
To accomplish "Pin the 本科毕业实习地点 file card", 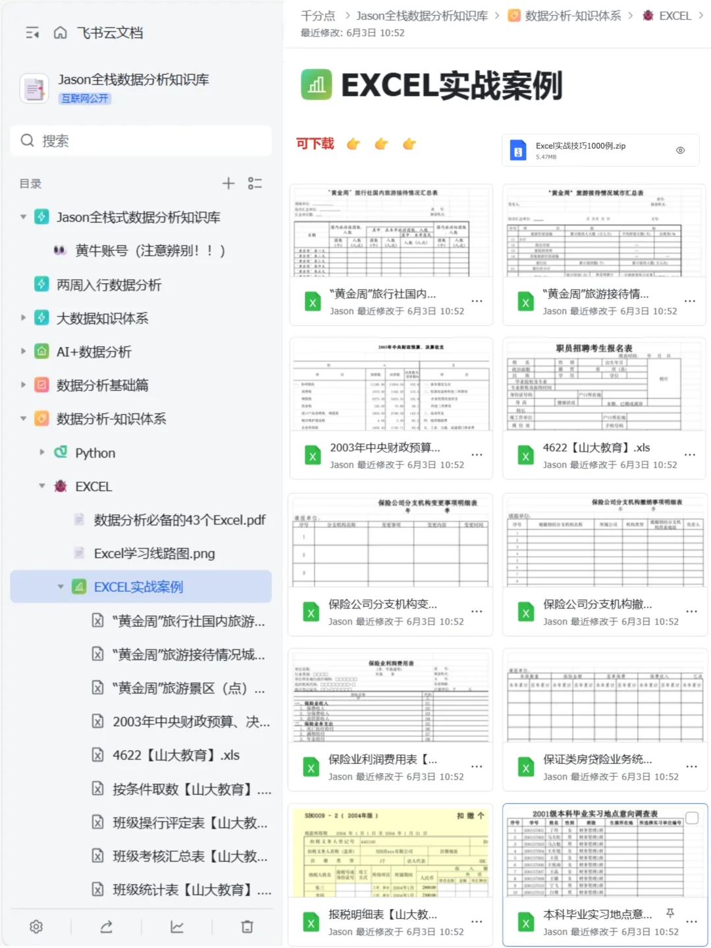I will pos(669,914).
